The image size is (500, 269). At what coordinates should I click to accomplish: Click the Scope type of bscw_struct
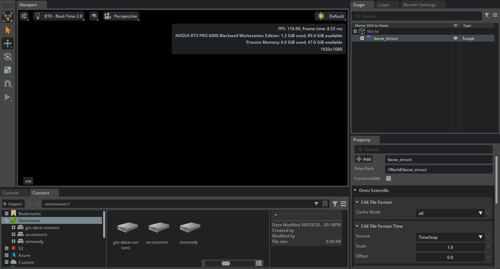[468, 38]
